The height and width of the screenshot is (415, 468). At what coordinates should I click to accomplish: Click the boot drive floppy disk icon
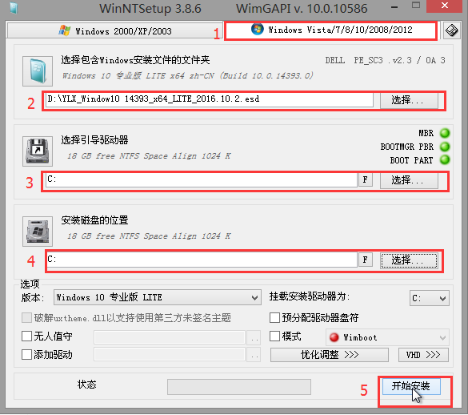(x=38, y=151)
